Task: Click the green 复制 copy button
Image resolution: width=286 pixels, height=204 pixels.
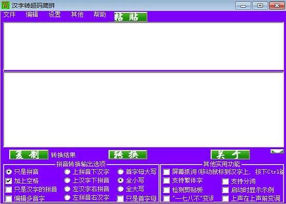Action: 29,155
